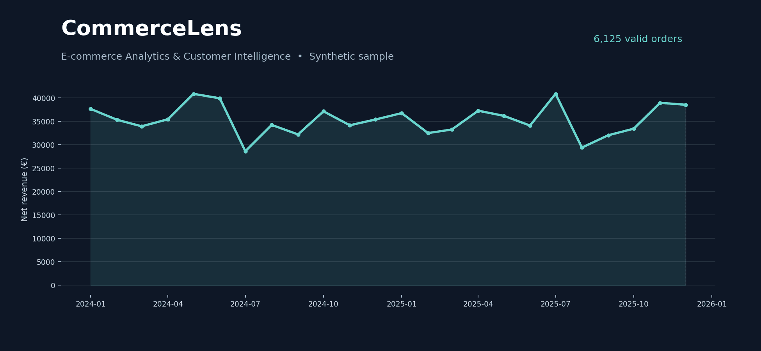
Task: Select the December 2025 final data point
Action: click(686, 105)
